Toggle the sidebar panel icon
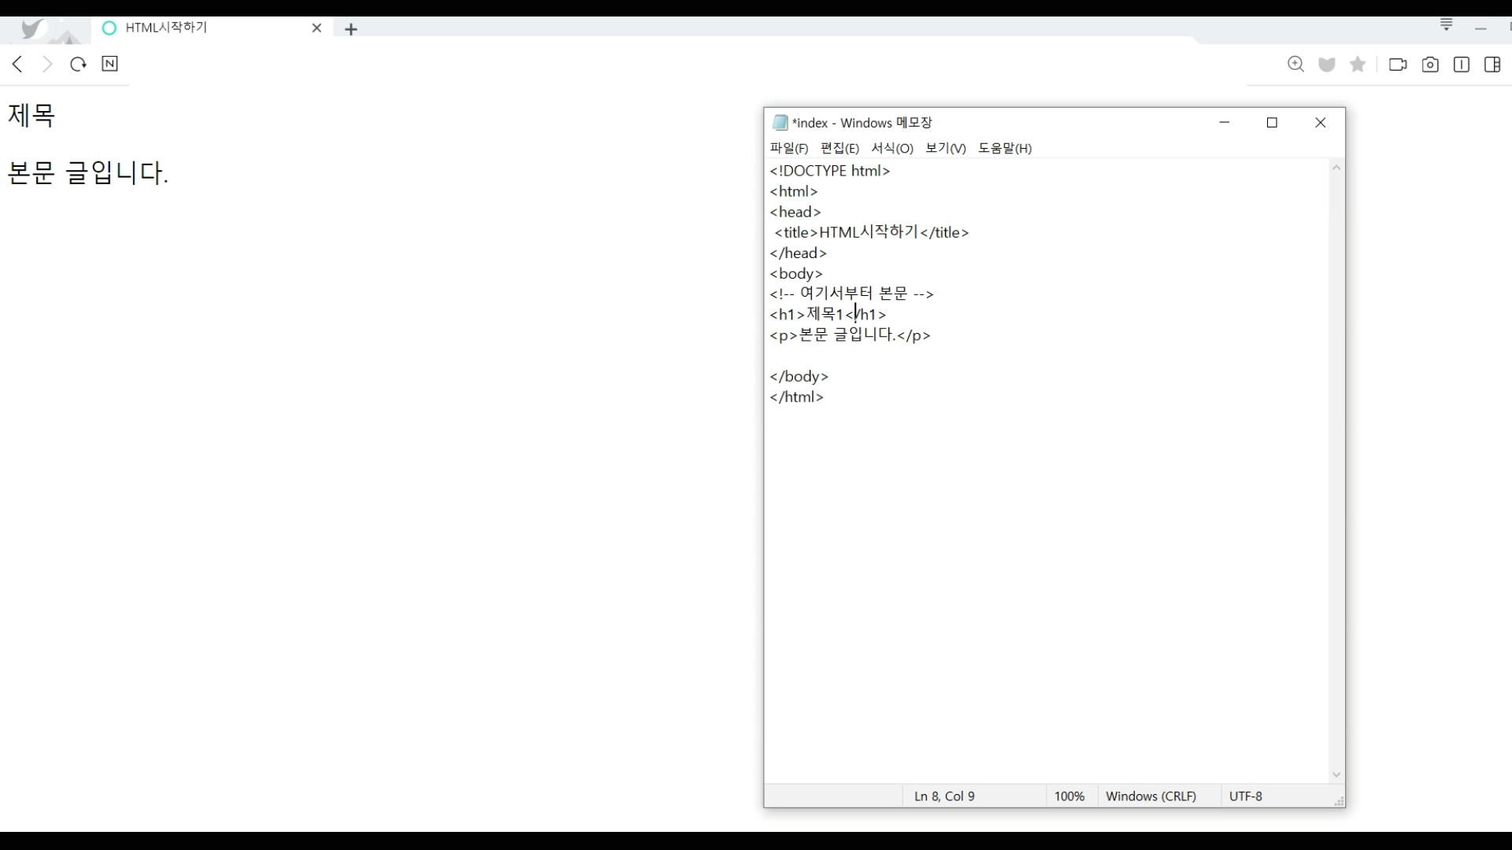The height and width of the screenshot is (850, 1512). point(1492,65)
